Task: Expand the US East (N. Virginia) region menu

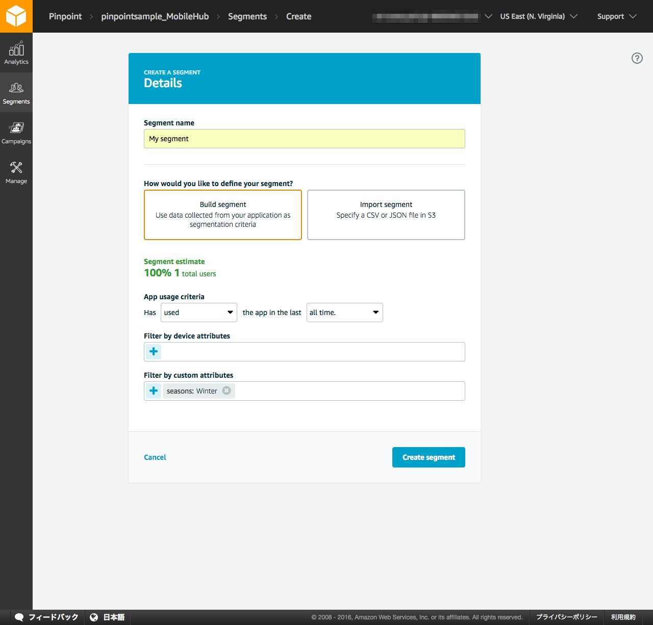Action: tap(538, 16)
